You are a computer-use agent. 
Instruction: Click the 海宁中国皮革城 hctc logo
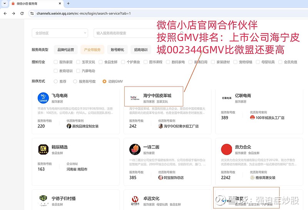(135, 98)
